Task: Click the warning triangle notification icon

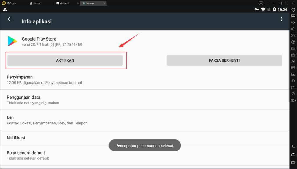Action: (x=5, y=10)
